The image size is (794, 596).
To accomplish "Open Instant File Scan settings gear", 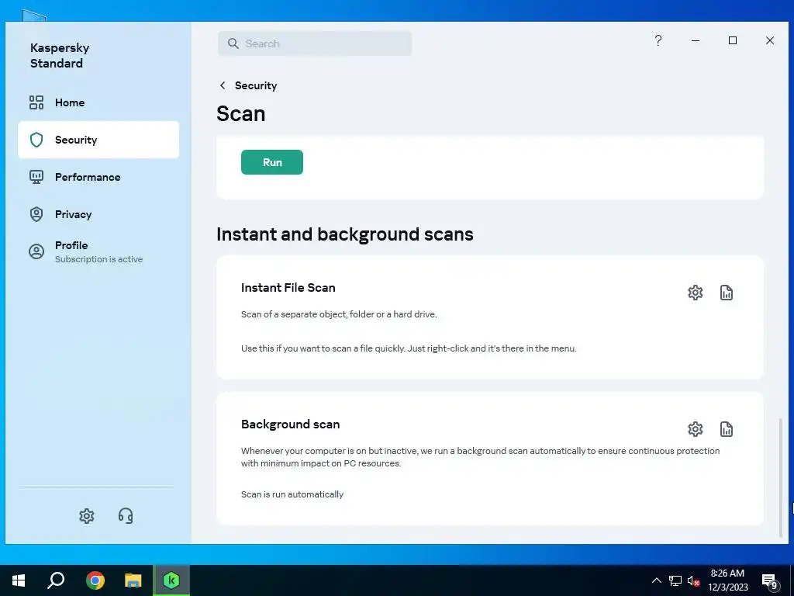I will 696,293.
